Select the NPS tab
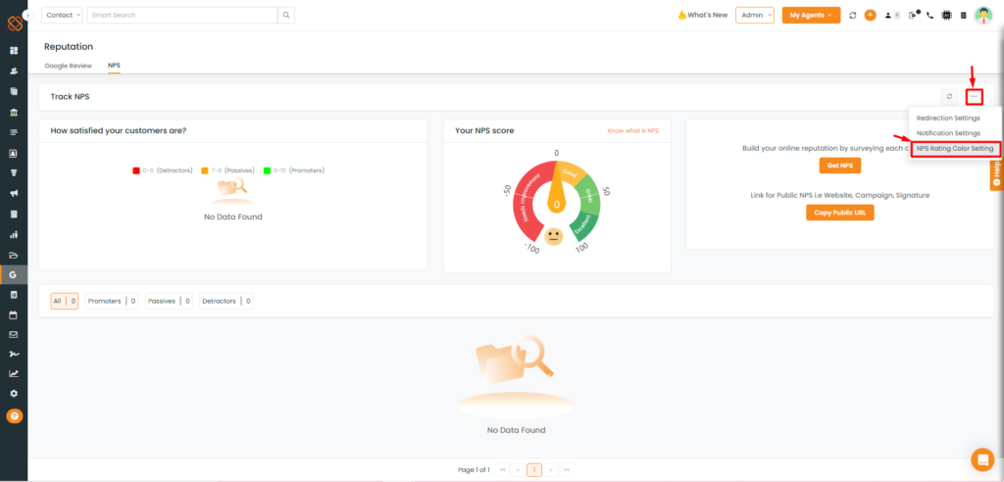 pos(114,66)
